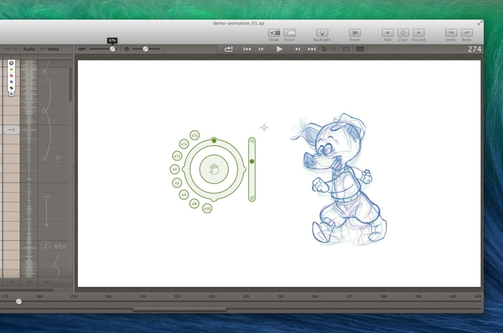
Task: Toggle the dimmed arrow-to-bar playback option
Action: click(x=333, y=49)
